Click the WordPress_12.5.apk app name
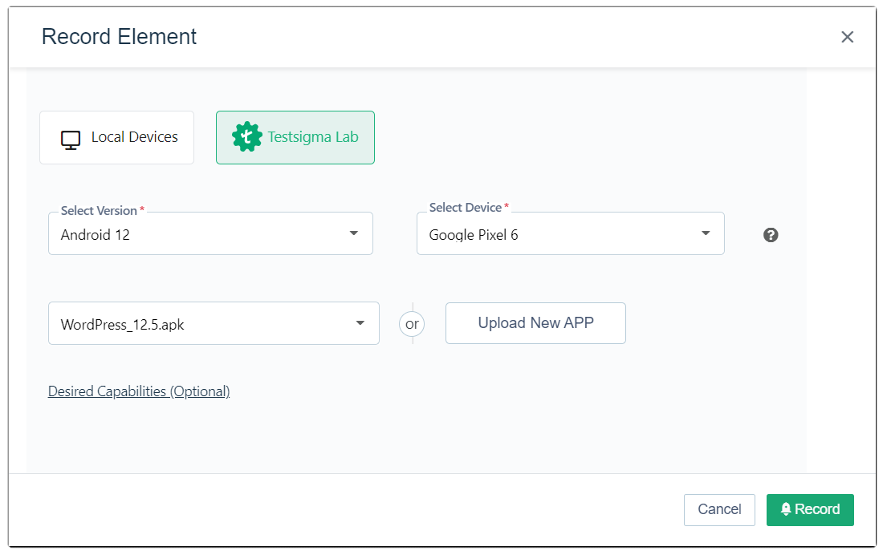 pyautogui.click(x=123, y=325)
